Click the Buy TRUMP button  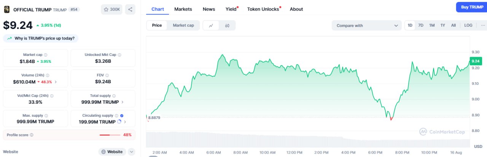click(x=472, y=7)
